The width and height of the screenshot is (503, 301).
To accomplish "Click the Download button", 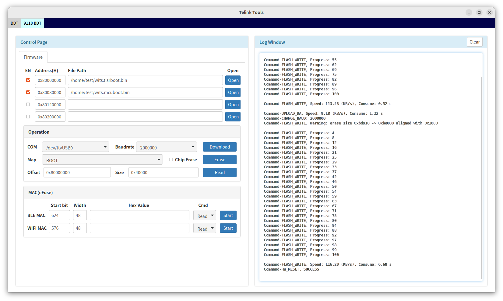I will click(220, 147).
